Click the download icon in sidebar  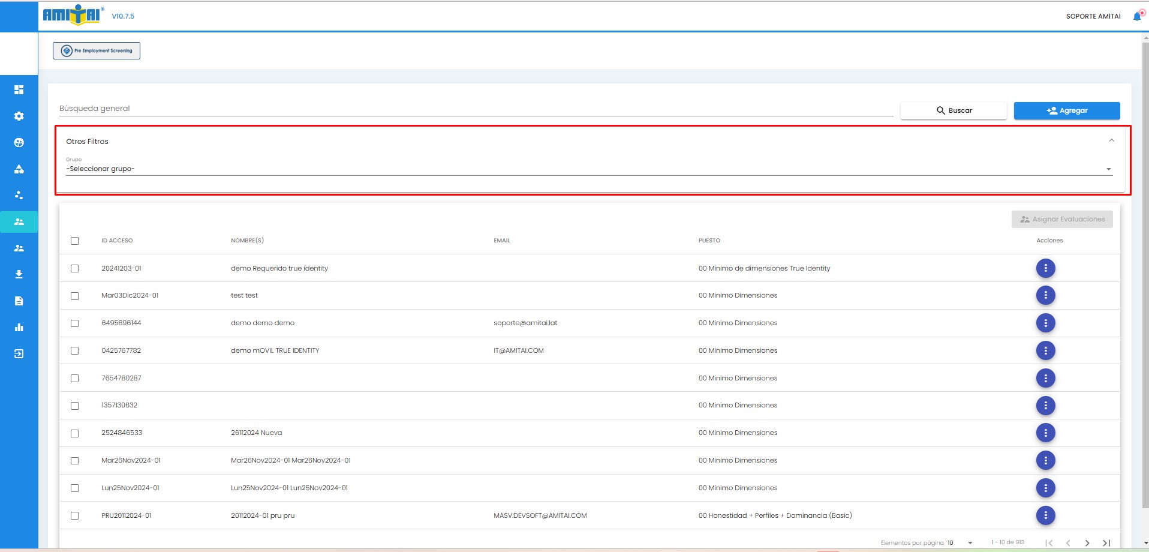pyautogui.click(x=19, y=274)
